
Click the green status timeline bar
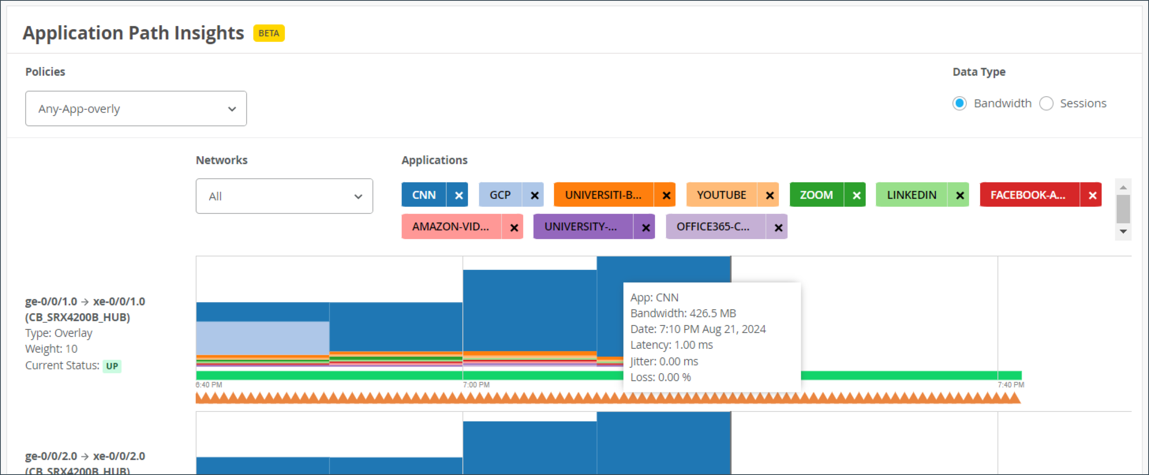[401, 375]
